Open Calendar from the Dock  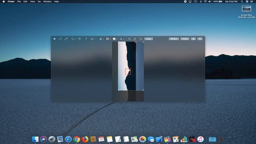pyautogui.click(x=101, y=139)
